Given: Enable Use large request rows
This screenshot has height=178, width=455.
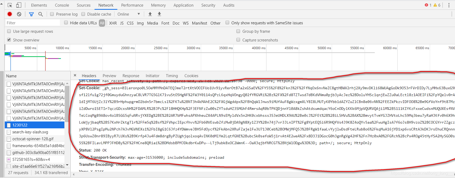Looking at the screenshot, I should point(9,31).
